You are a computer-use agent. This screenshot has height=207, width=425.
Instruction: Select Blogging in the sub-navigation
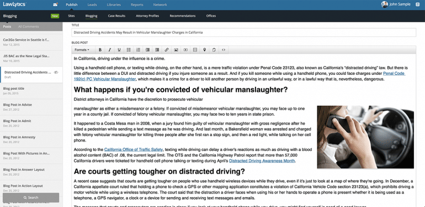pyautogui.click(x=91, y=16)
